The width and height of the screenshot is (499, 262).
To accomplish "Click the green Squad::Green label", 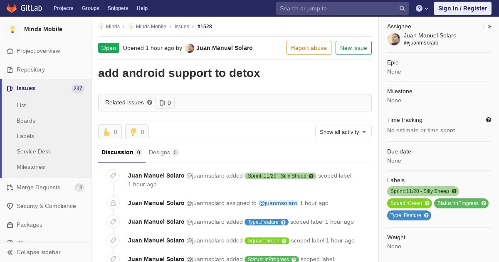I will (410, 203).
